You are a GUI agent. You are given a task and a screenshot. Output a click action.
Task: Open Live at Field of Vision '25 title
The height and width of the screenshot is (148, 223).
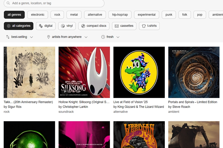pos(130,102)
